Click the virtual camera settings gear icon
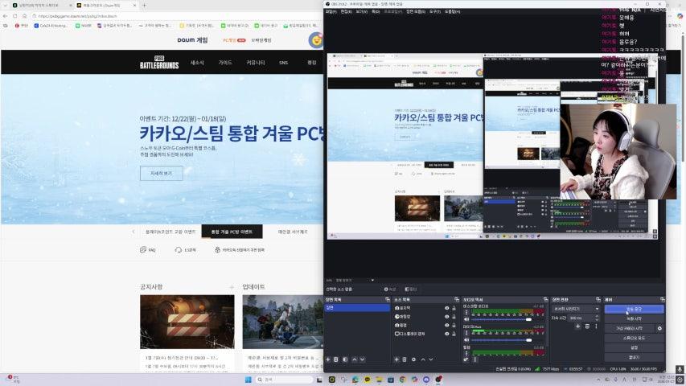Screen dimensions: 686x386 (659, 328)
